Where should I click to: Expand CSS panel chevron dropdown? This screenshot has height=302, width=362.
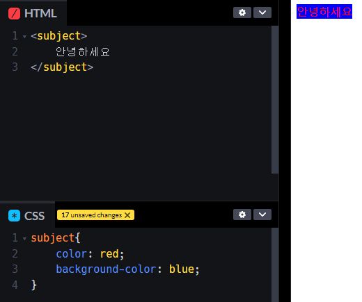pyautogui.click(x=262, y=215)
